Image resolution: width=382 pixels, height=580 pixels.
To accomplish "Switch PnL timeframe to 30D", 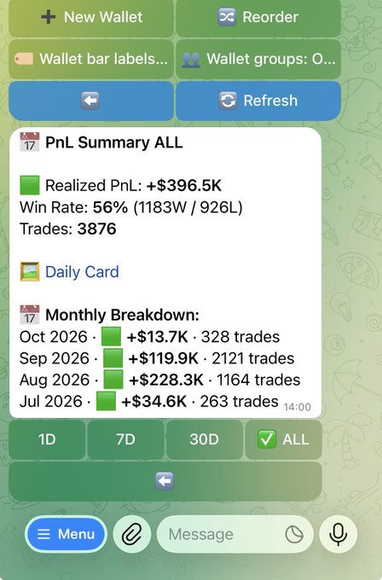I will [205, 439].
